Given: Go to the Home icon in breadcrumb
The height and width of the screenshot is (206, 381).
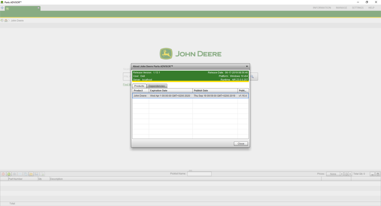Looking at the screenshot, I should [6, 21].
